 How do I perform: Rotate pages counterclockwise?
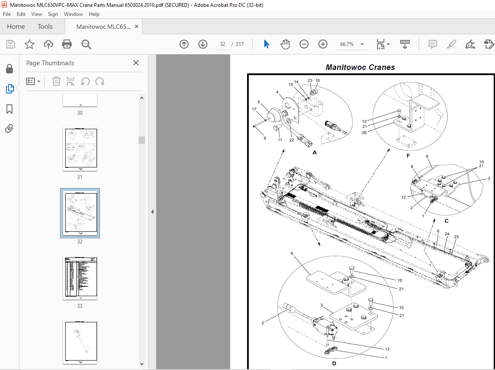click(x=85, y=82)
